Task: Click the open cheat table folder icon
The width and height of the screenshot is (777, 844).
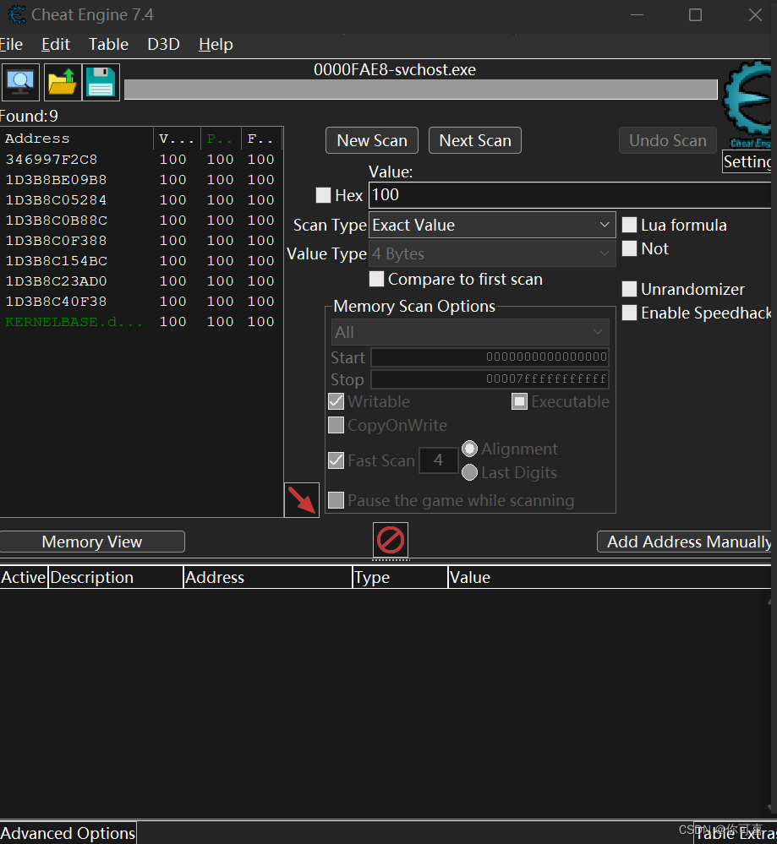Action: (63, 82)
